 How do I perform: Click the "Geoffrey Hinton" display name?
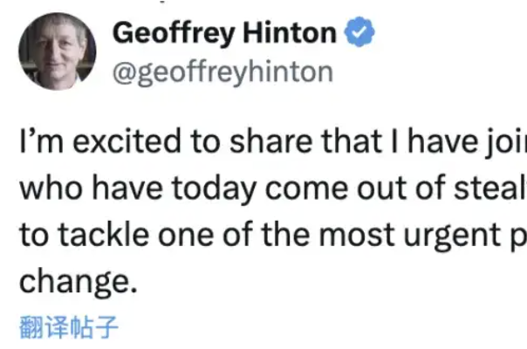coord(225,35)
